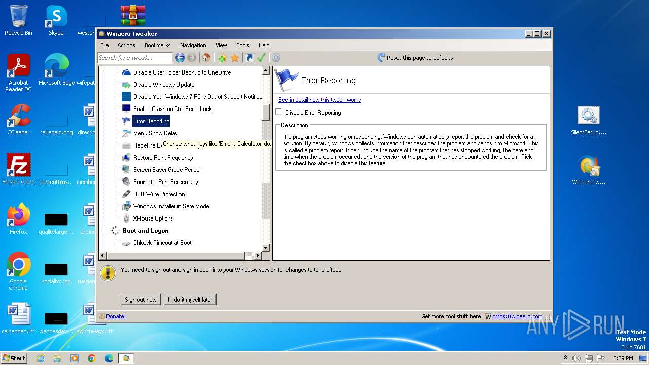Image resolution: width=649 pixels, height=365 pixels.
Task: Click Windows Media Player in the taskbar
Action: (75, 358)
